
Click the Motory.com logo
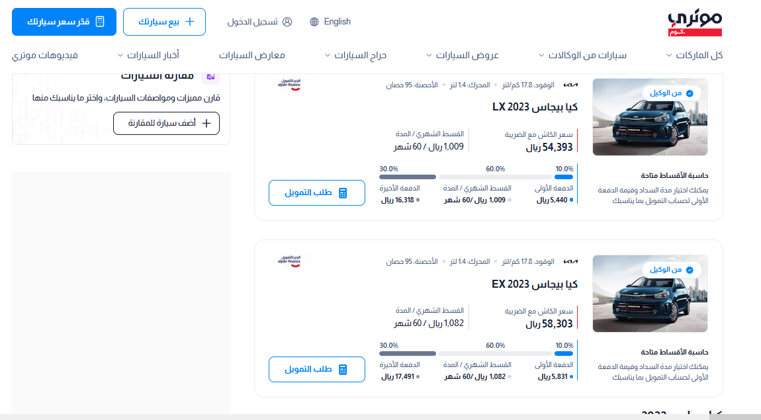(695, 23)
